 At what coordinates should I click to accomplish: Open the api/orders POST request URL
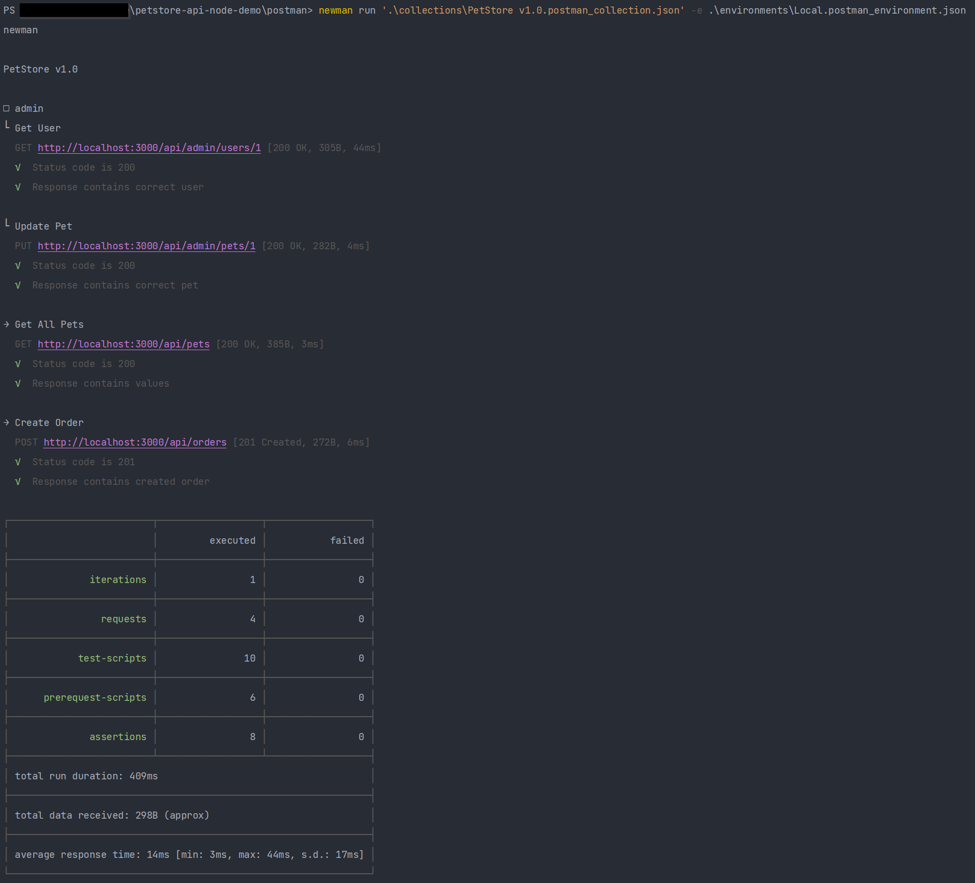click(x=135, y=442)
